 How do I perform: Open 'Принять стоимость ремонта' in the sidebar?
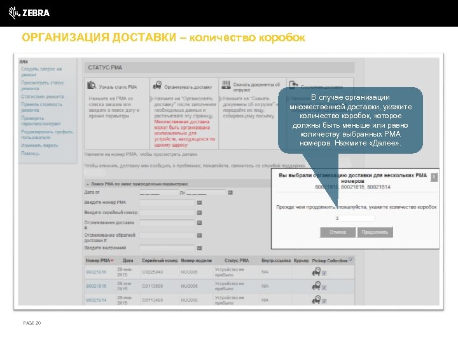41,107
